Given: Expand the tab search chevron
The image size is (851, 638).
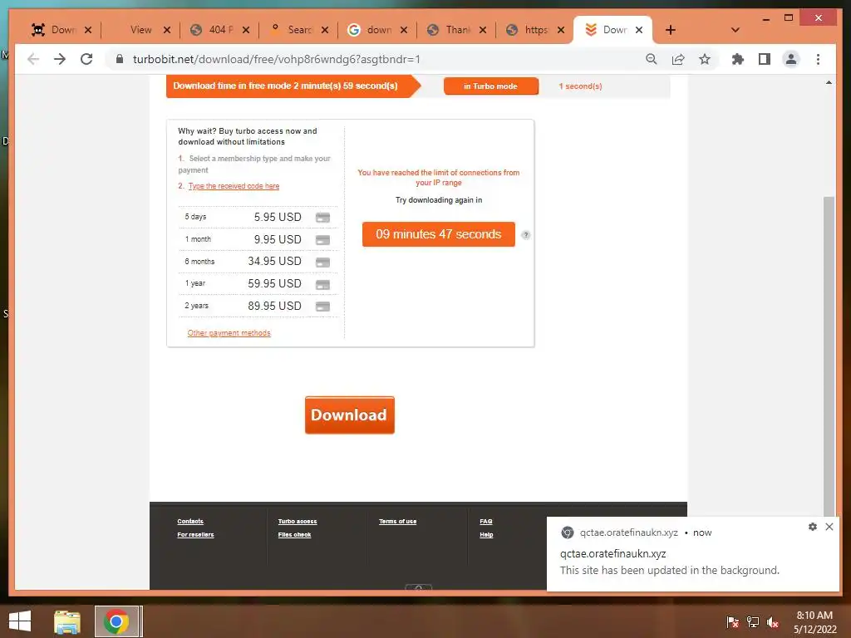Looking at the screenshot, I should point(735,30).
